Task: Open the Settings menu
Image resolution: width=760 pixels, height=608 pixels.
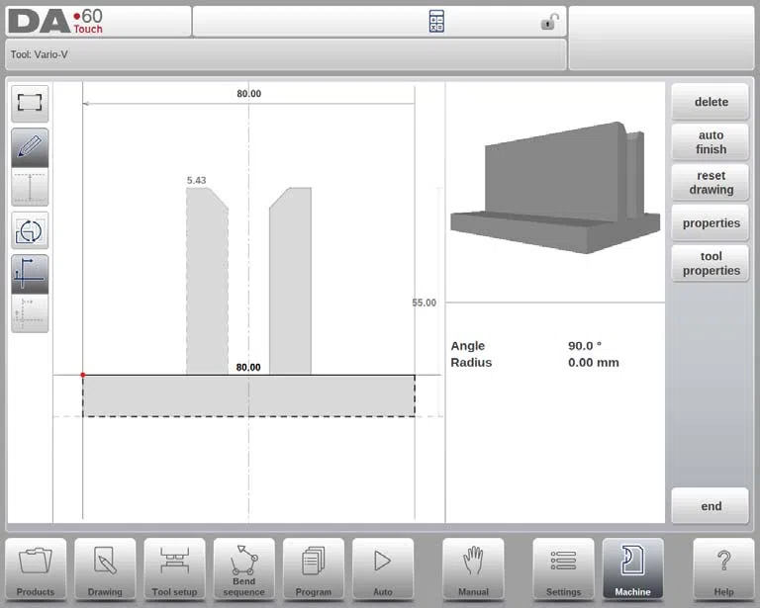Action: [x=563, y=569]
